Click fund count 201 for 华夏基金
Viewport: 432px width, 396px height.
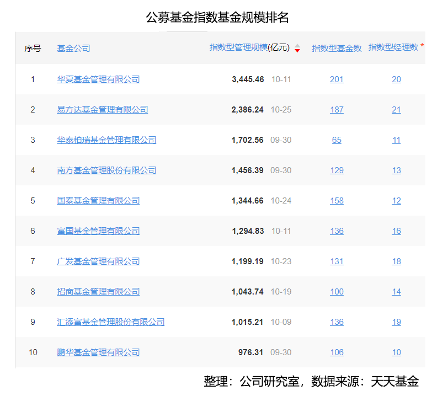pyautogui.click(x=337, y=79)
